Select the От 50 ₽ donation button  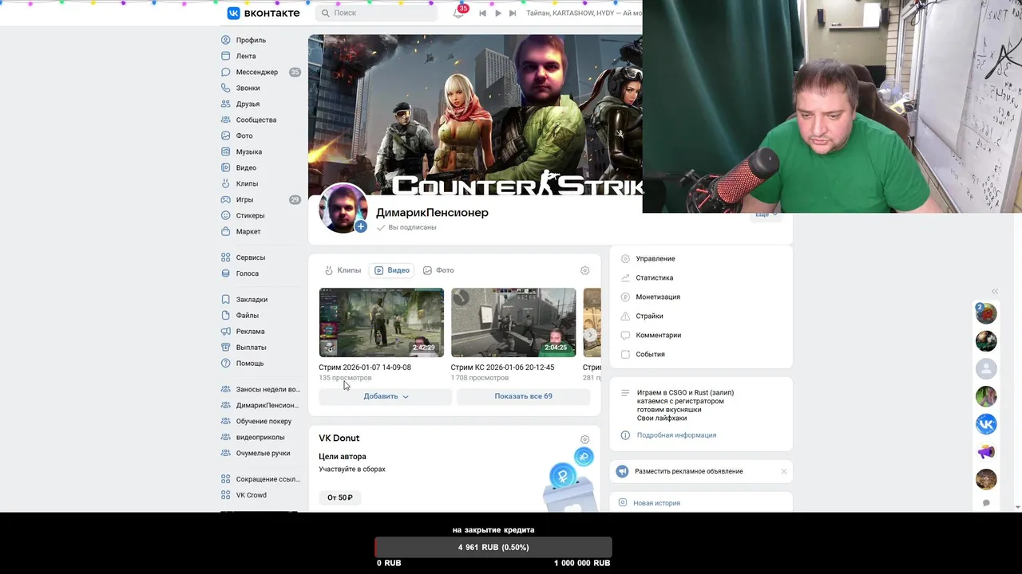[339, 497]
